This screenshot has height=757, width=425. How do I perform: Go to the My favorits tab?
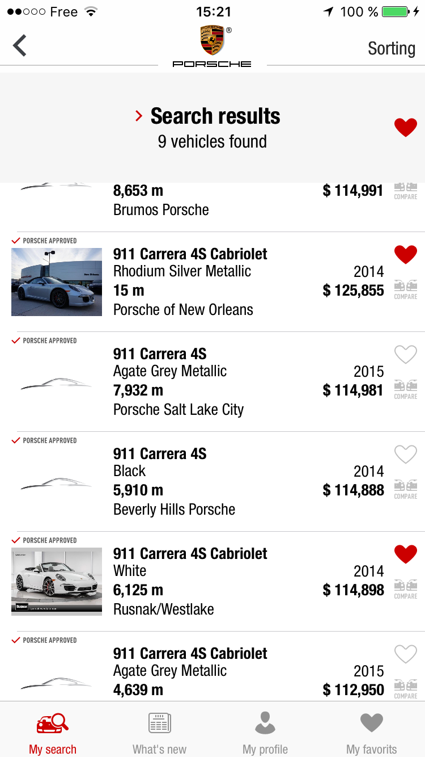coord(372,732)
